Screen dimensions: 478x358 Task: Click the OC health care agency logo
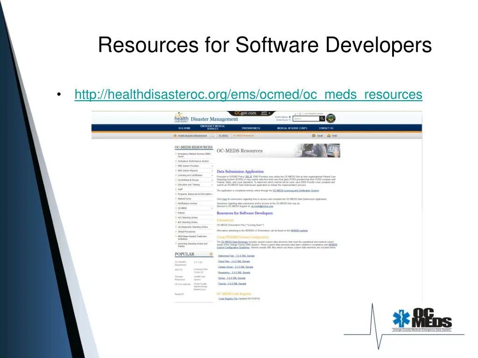pyautogui.click(x=181, y=117)
